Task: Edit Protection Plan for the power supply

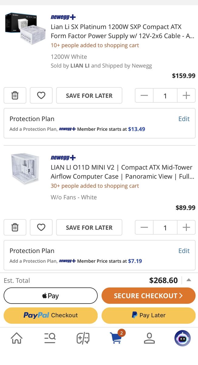Action: tap(184, 119)
